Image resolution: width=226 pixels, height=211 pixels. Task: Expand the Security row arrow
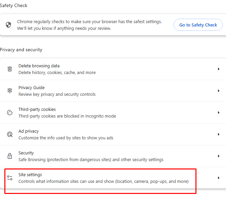(219, 156)
